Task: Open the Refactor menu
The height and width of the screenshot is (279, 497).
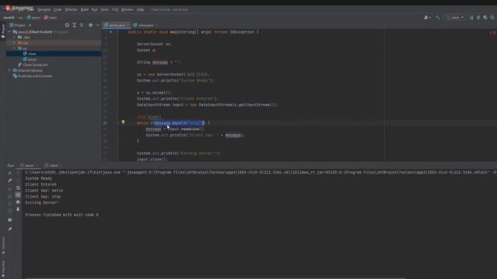Action: (71, 10)
